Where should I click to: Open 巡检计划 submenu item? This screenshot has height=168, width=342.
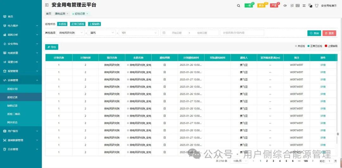pos(21,89)
